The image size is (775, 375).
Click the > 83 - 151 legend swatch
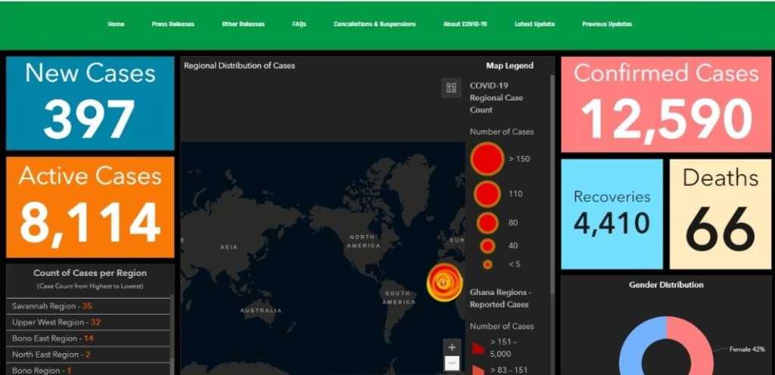pyautogui.click(x=478, y=370)
